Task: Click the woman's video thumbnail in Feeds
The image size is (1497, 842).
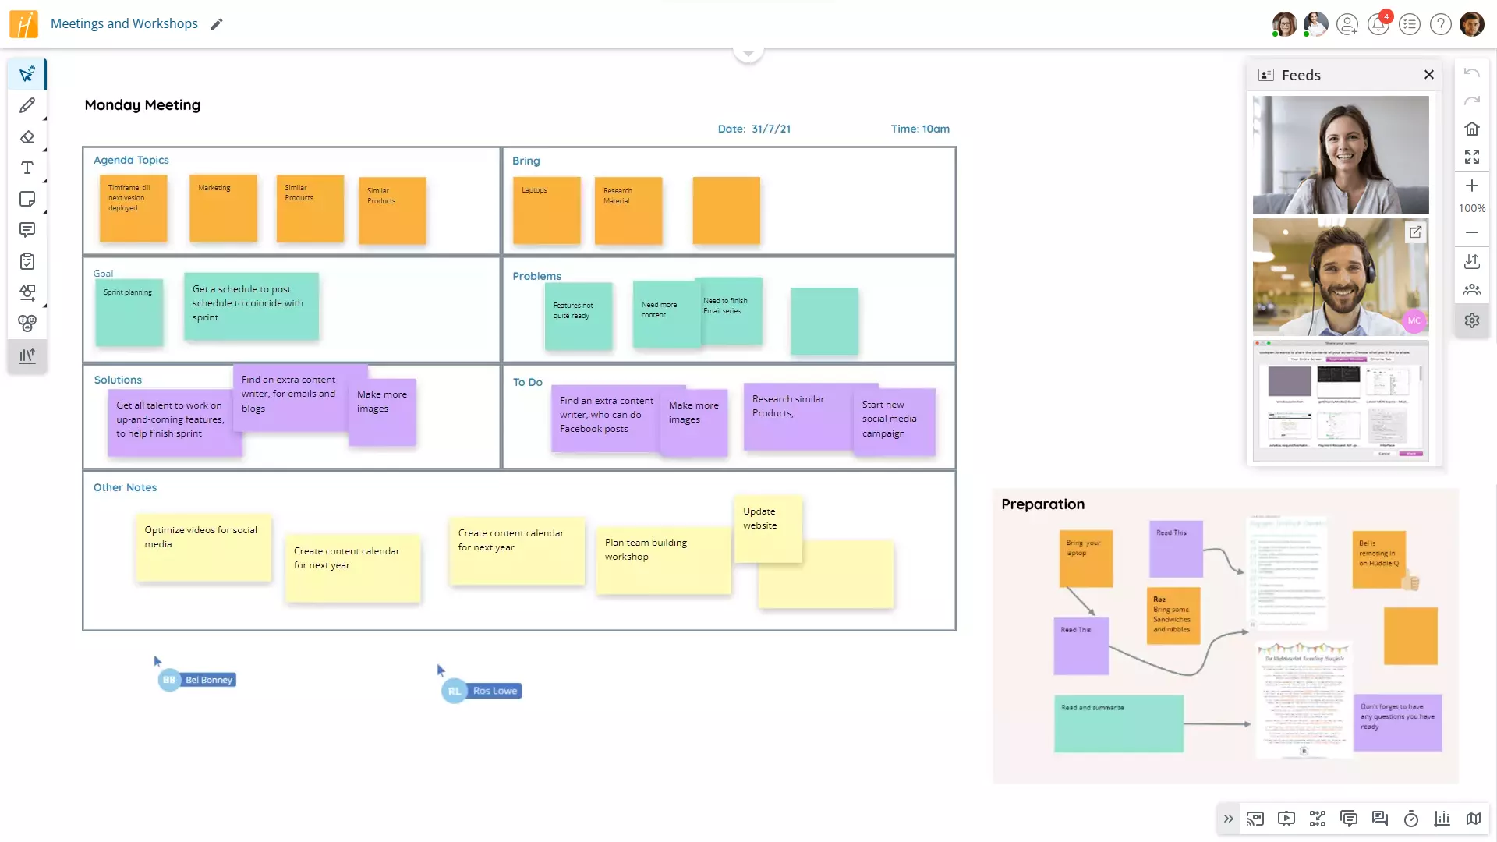Action: (x=1341, y=154)
